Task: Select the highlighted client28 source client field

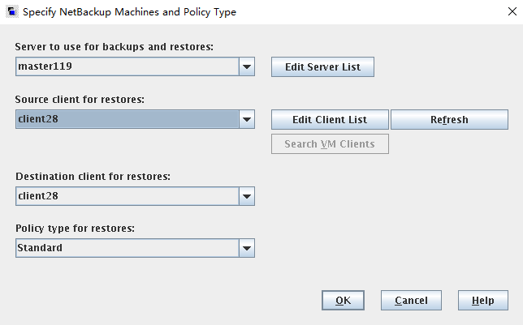Action: (x=128, y=120)
